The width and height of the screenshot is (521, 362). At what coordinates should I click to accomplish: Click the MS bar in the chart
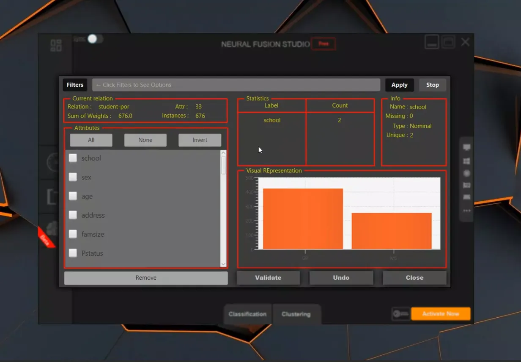point(392,231)
